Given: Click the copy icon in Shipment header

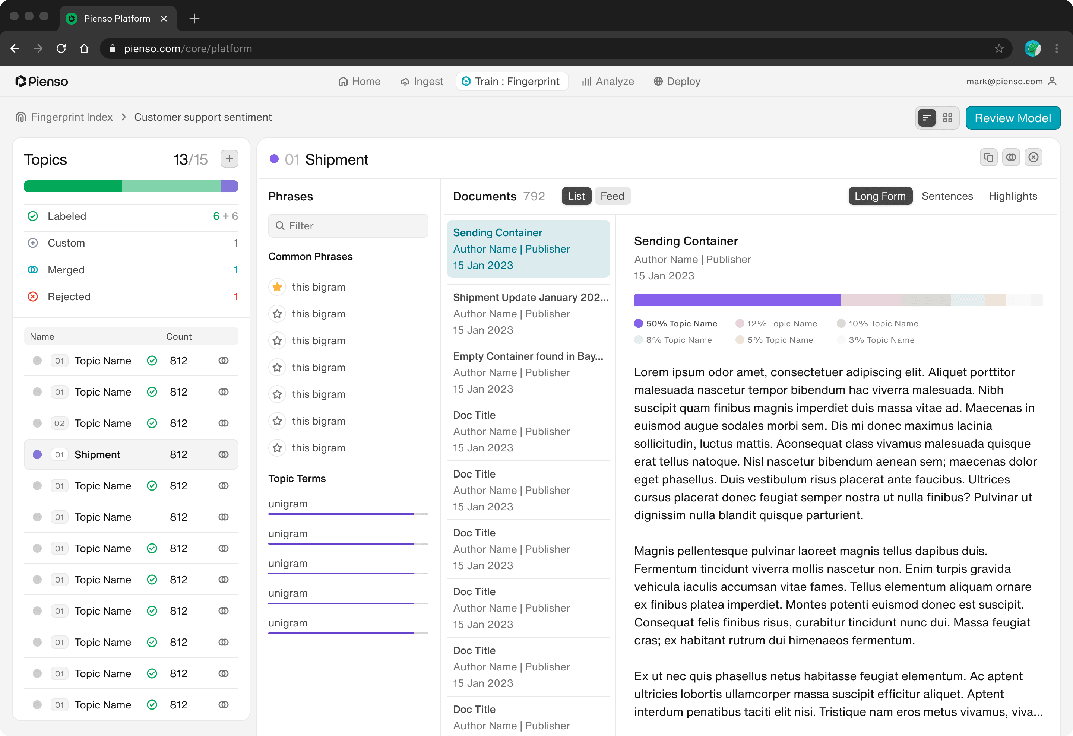Looking at the screenshot, I should [x=988, y=157].
